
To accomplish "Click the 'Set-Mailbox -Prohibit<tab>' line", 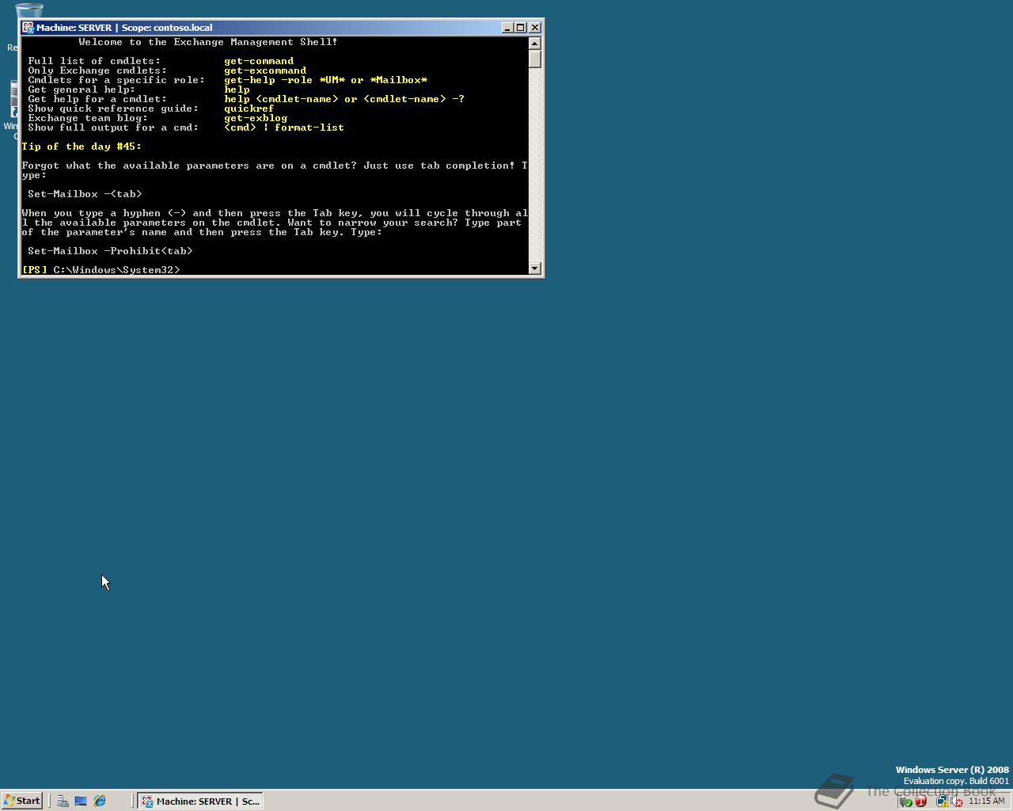I will click(x=110, y=251).
